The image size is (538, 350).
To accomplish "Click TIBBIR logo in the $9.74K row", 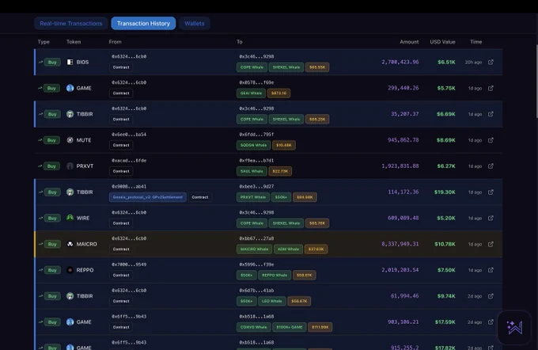I will pos(70,295).
